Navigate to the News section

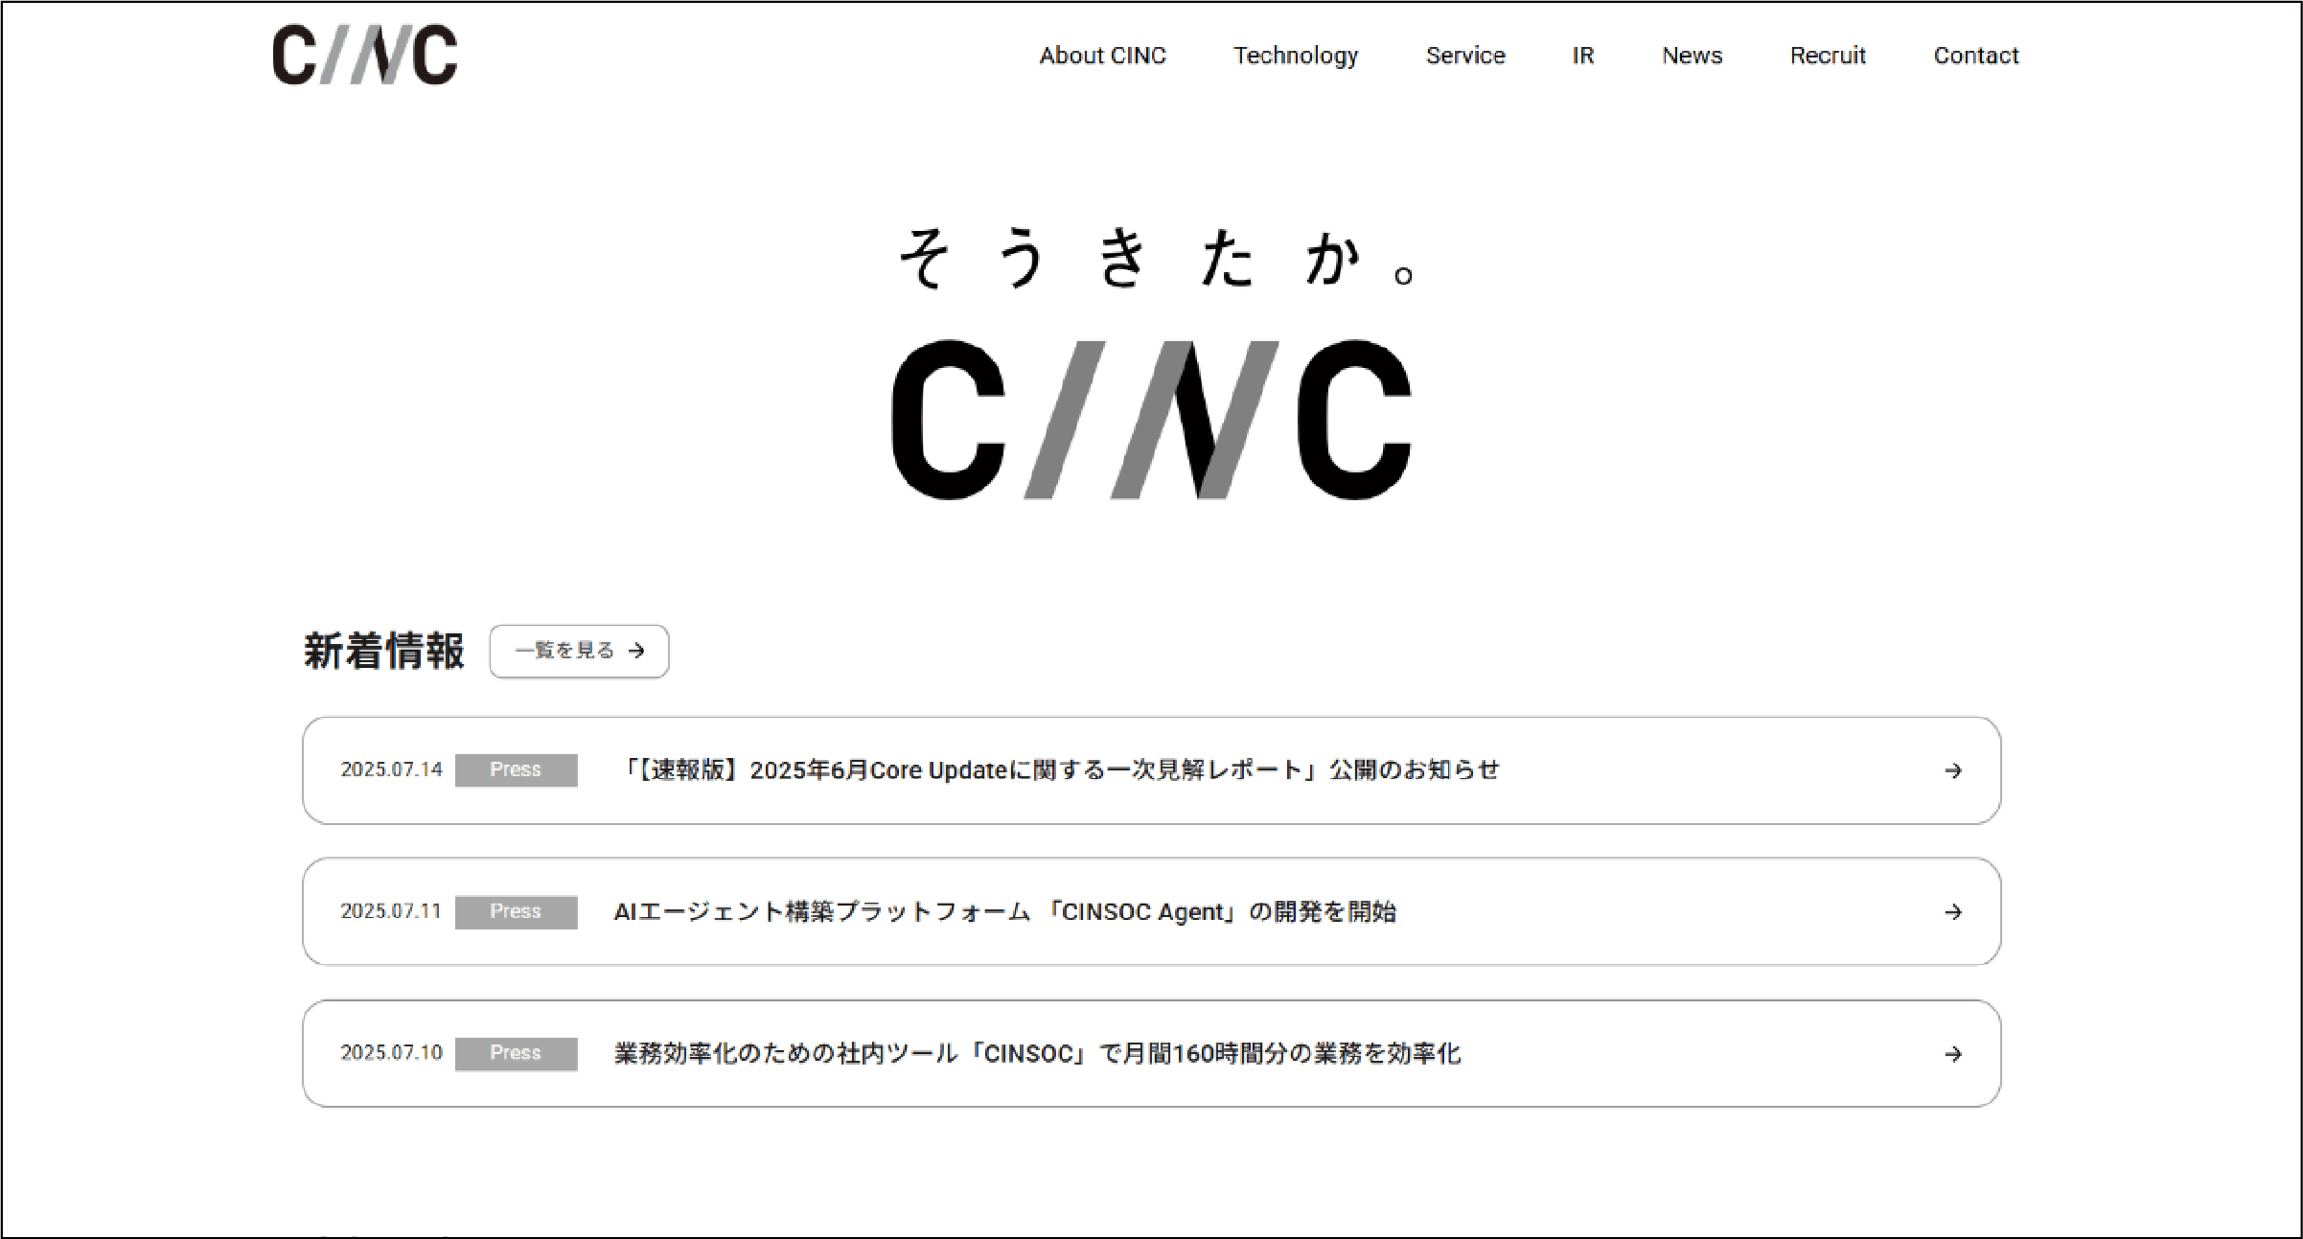[x=1692, y=56]
